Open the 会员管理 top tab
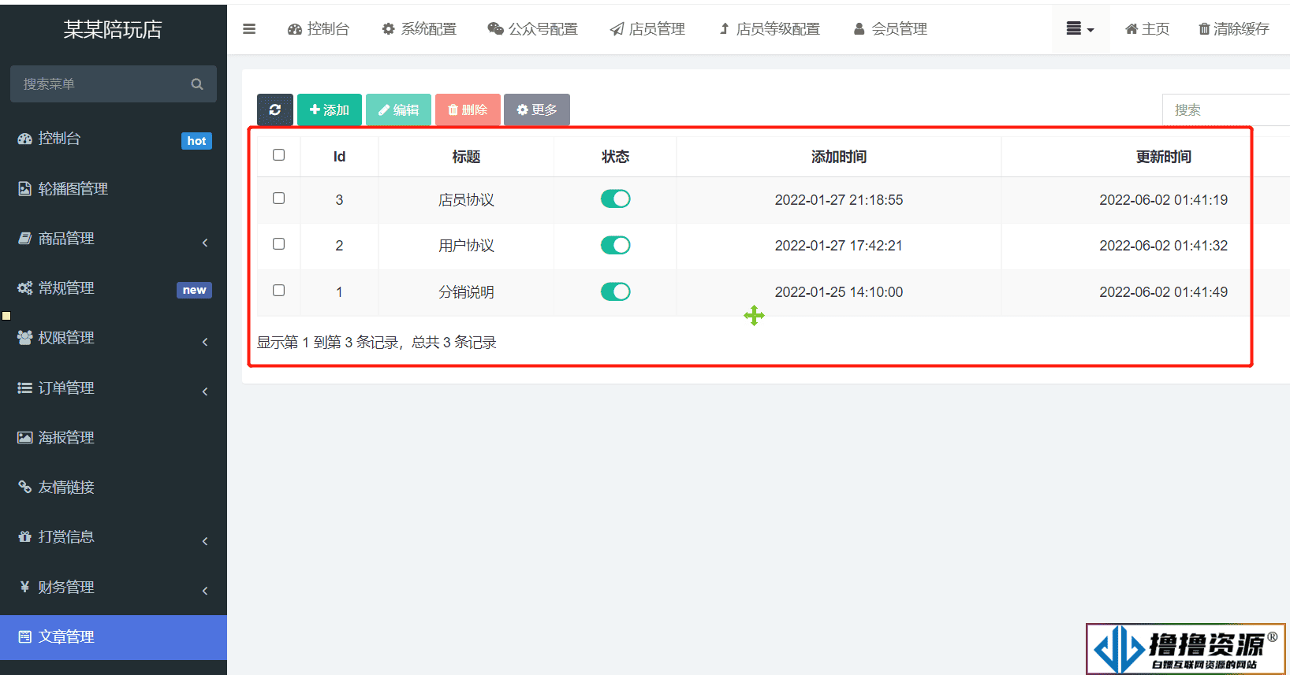1290x675 pixels. 890,29
